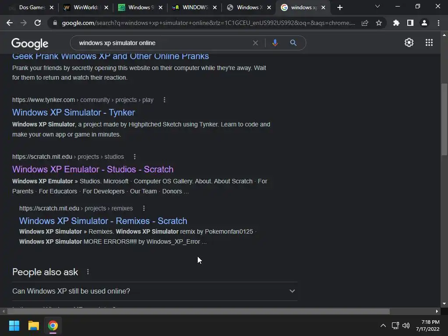The width and height of the screenshot is (448, 336).
Task: Click the scroll up arrow
Action: pos(444,35)
